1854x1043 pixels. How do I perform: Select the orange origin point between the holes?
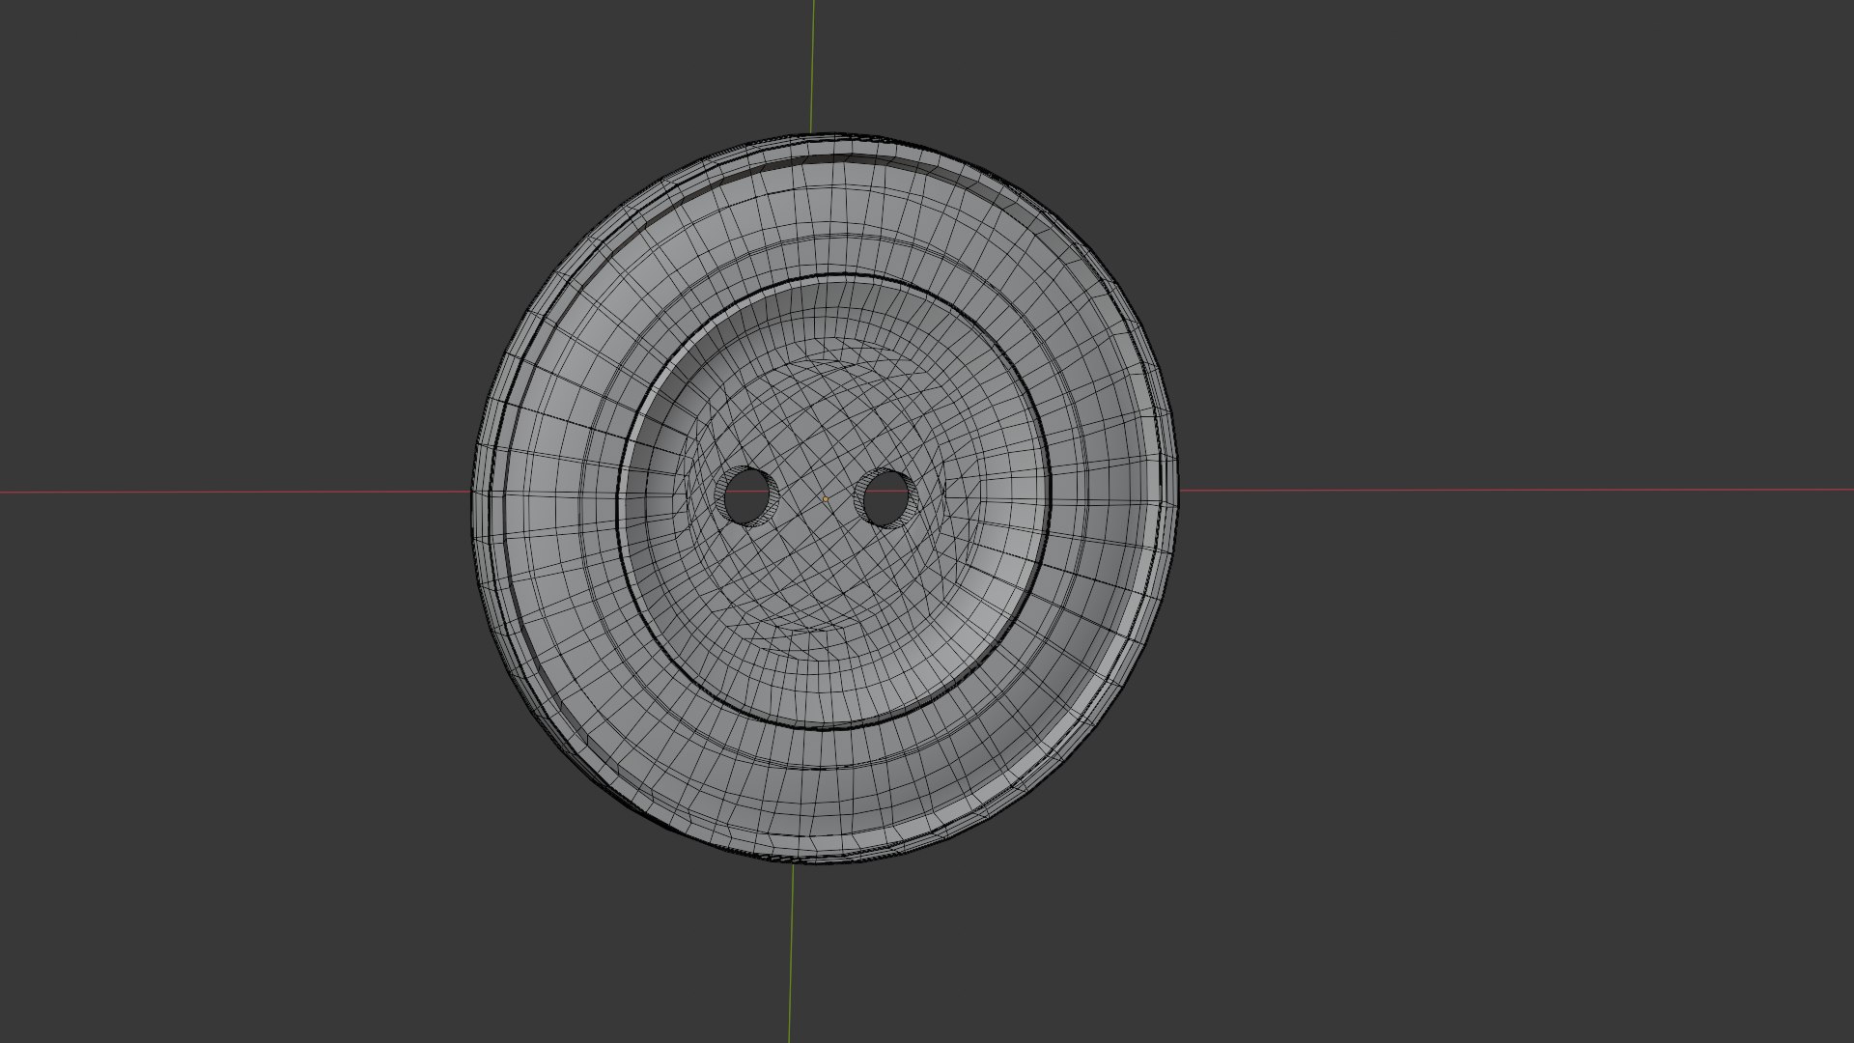826,500
